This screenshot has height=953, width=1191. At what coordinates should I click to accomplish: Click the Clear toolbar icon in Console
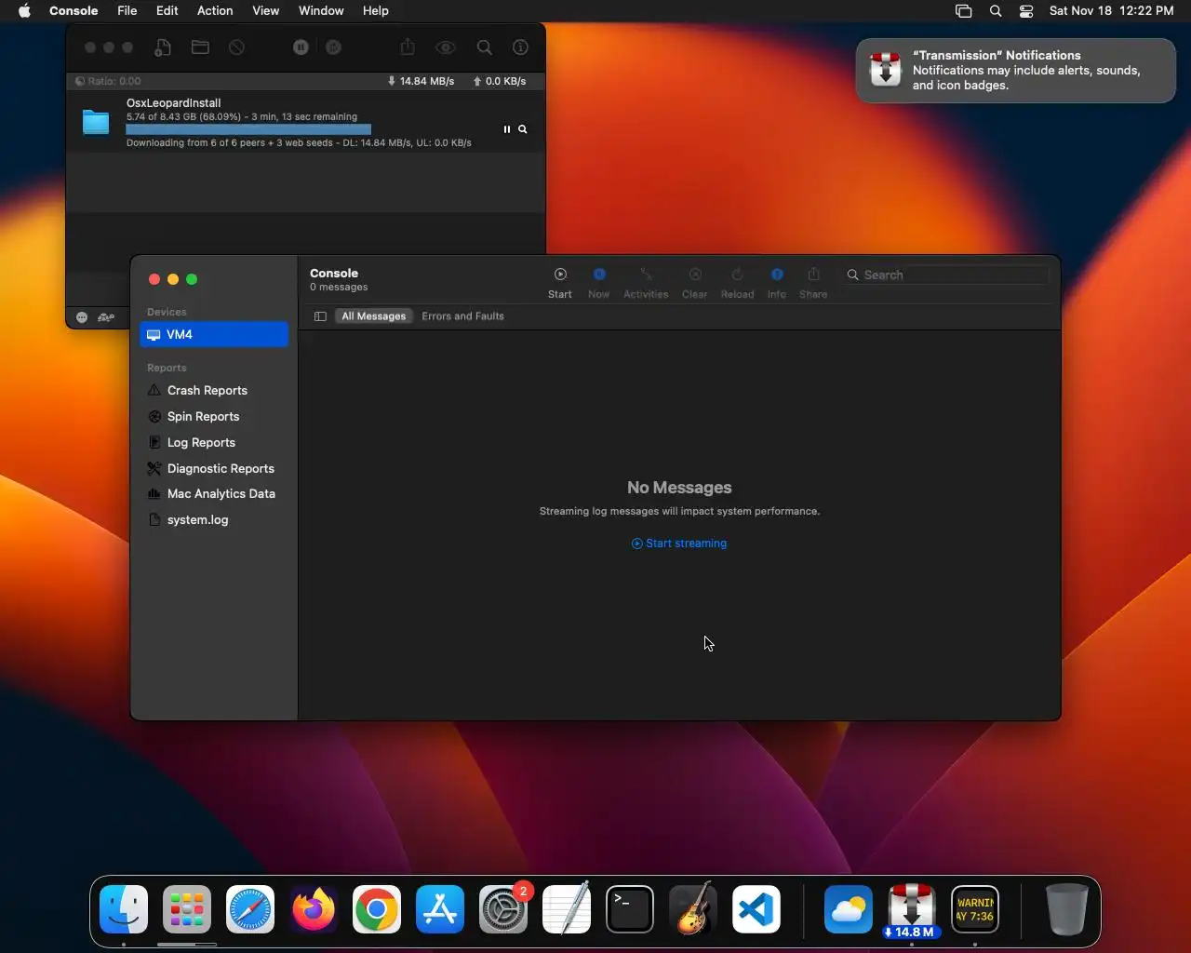pyautogui.click(x=695, y=275)
